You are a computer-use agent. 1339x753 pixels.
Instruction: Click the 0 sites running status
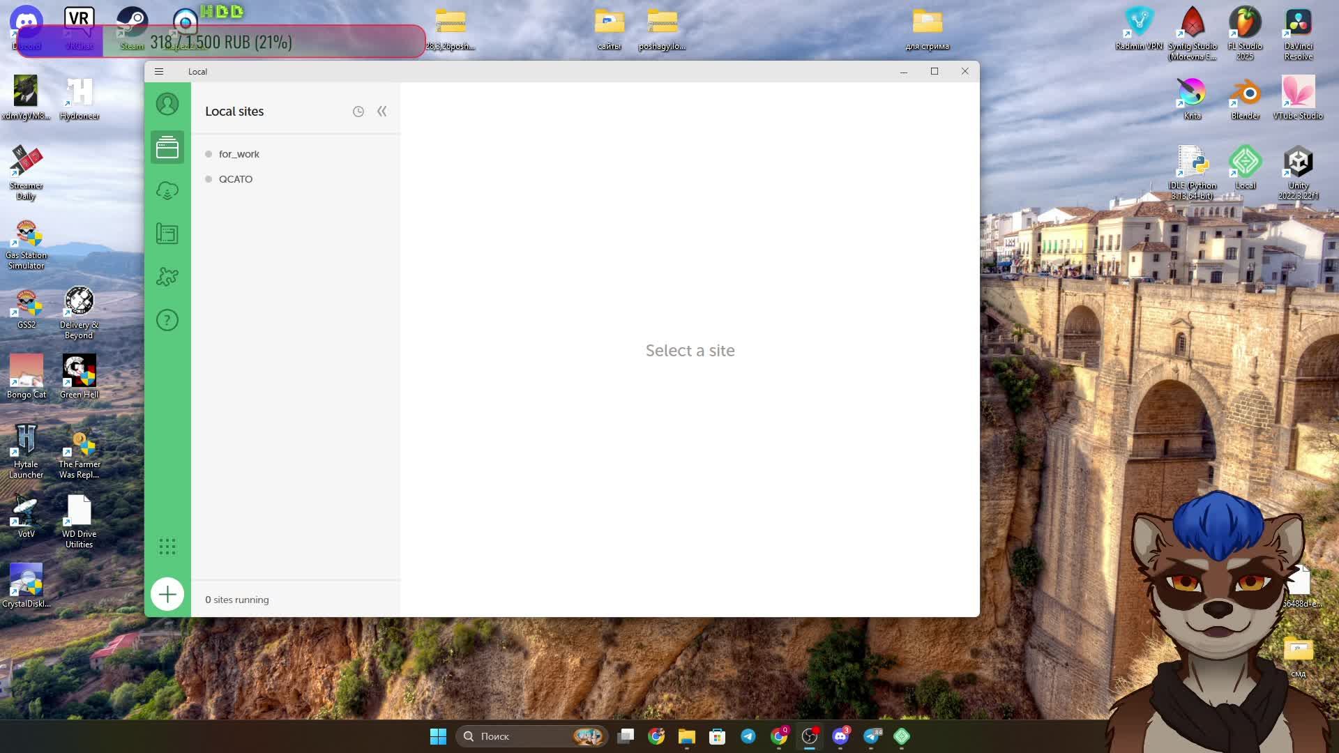[237, 600]
